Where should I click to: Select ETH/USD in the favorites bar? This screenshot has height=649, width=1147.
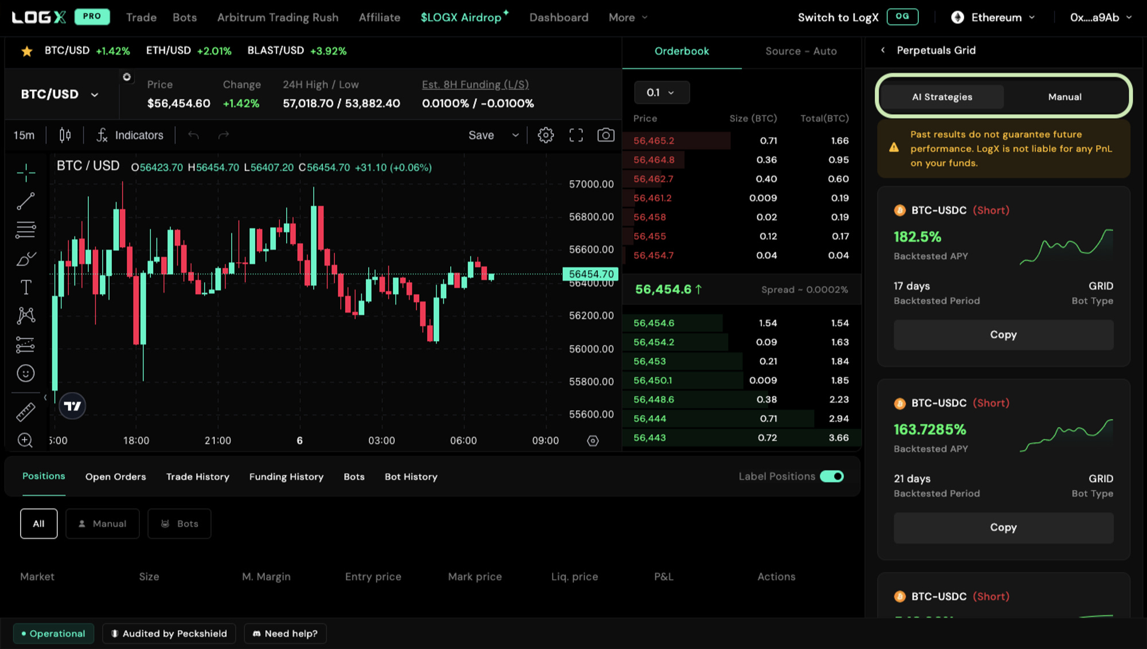coord(189,51)
